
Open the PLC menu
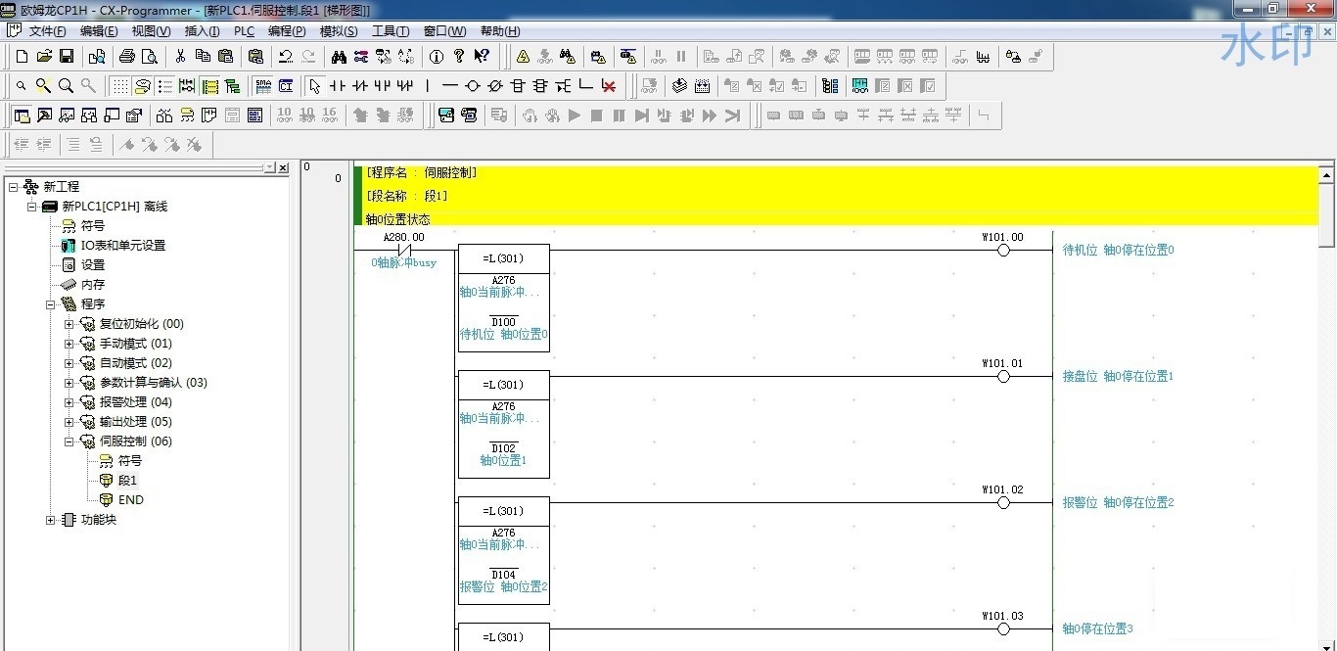click(244, 31)
